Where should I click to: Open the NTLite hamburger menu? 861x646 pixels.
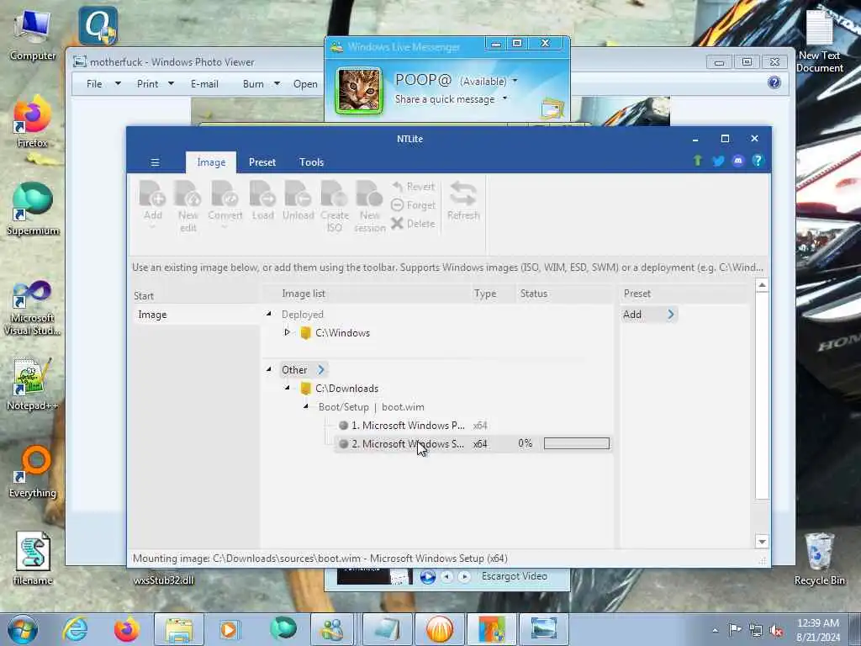156,162
